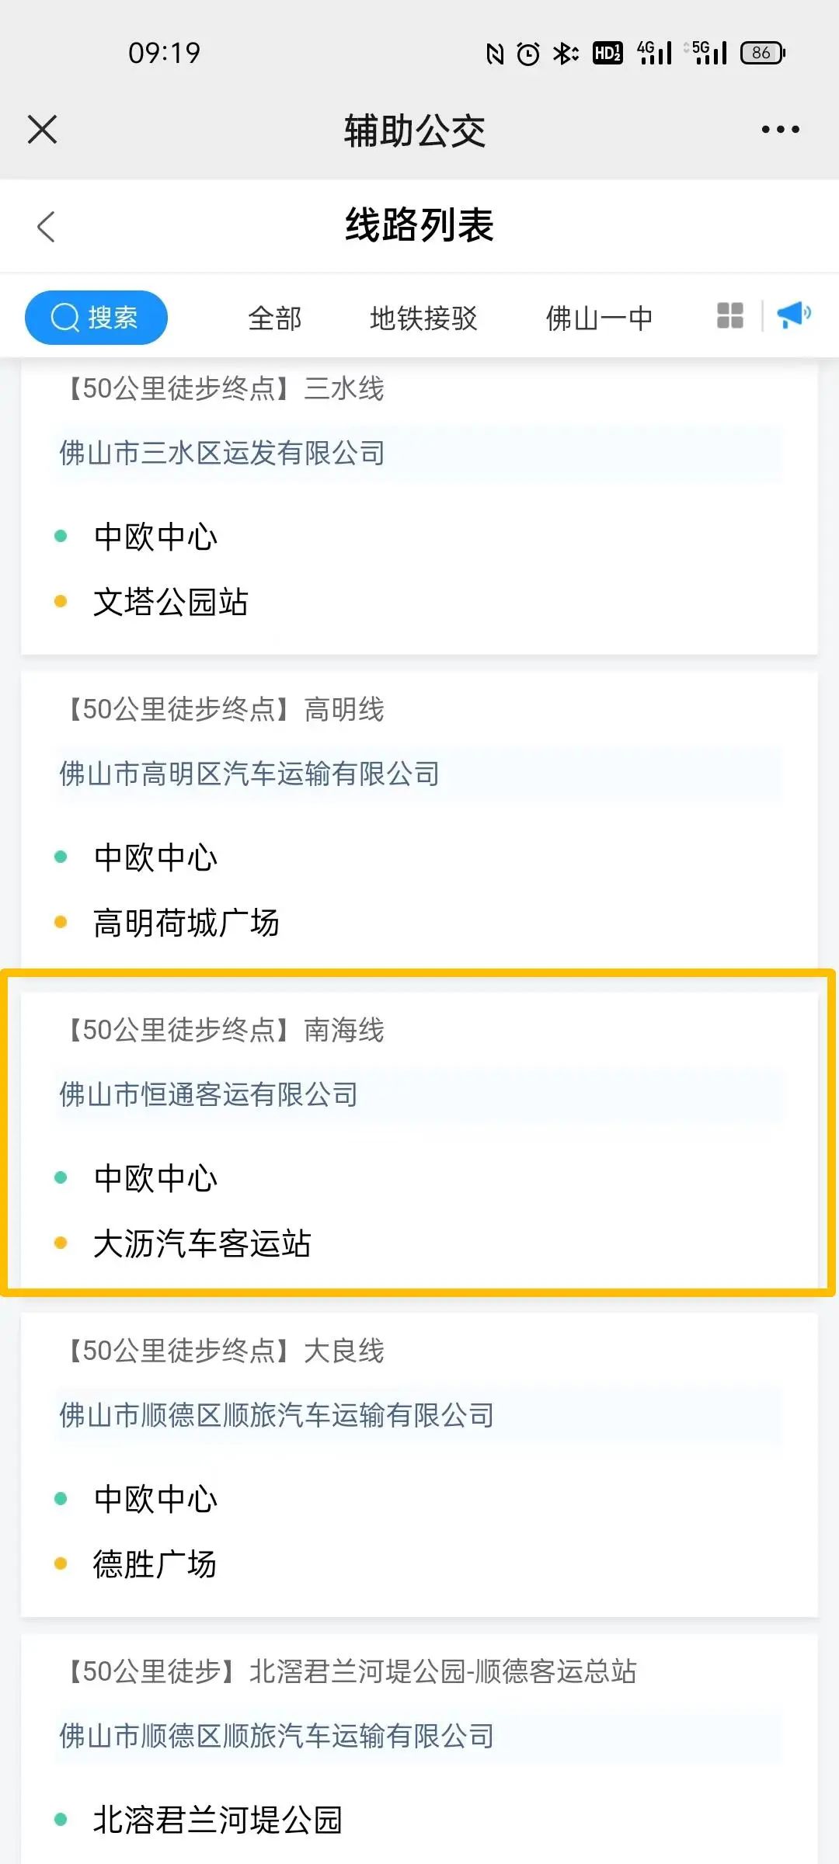This screenshot has height=1864, width=839.
Task: Open the megaphone announcements icon
Action: [794, 315]
